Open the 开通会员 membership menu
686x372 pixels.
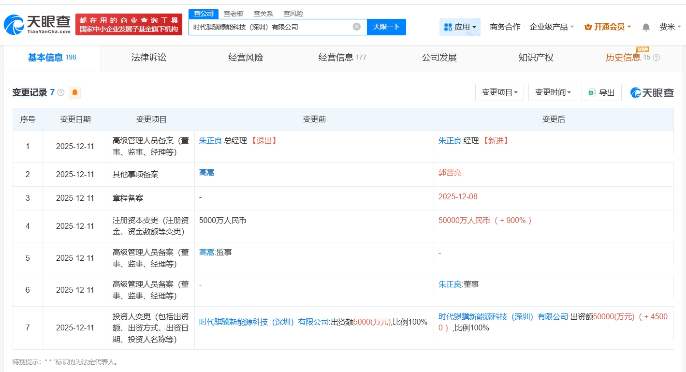point(608,27)
